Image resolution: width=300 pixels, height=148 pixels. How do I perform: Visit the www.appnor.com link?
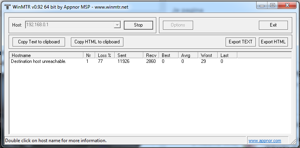(265, 141)
